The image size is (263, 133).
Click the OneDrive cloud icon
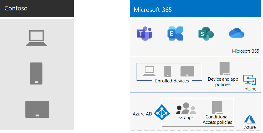tap(236, 33)
